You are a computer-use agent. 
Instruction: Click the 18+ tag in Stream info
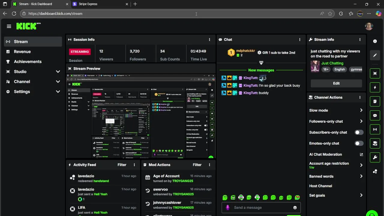326,69
